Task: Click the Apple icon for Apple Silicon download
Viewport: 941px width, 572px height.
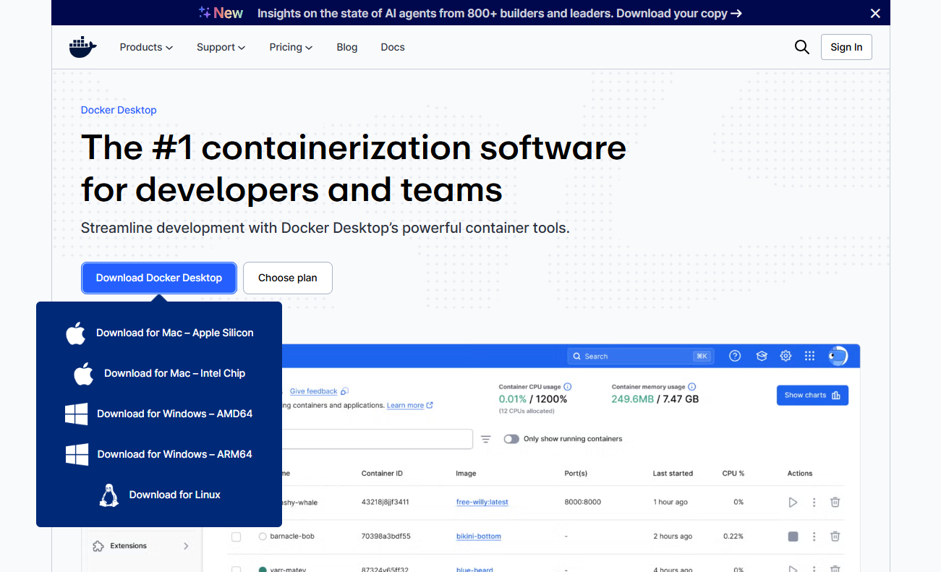Action: click(x=76, y=333)
